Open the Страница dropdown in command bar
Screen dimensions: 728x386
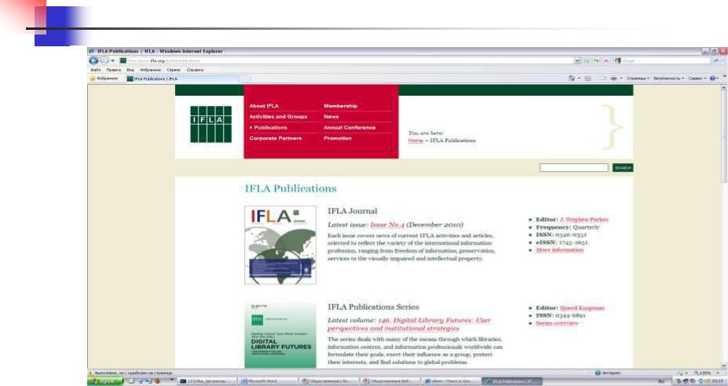click(x=638, y=78)
